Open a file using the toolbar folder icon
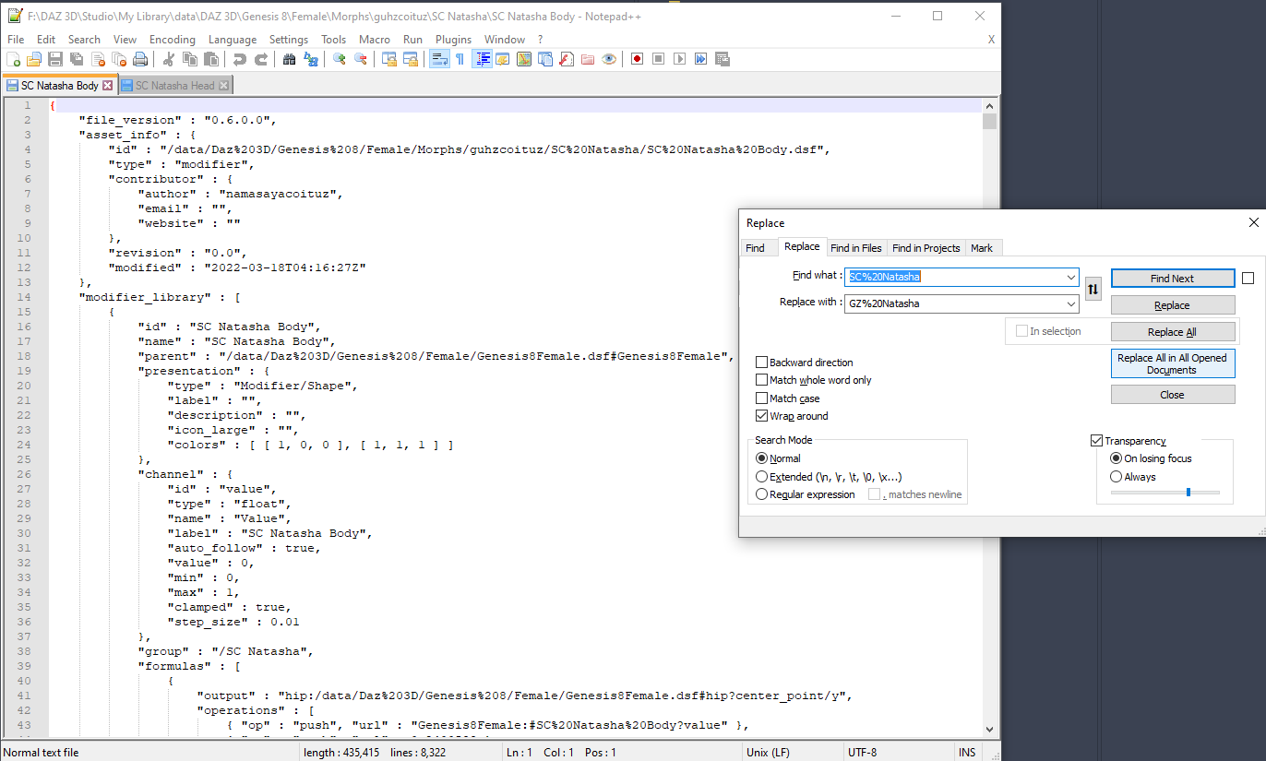The height and width of the screenshot is (761, 1266). tap(34, 59)
